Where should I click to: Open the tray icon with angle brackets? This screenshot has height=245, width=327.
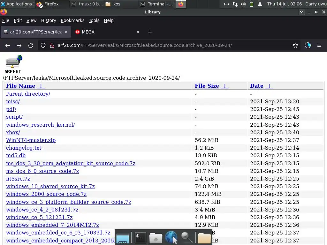(226, 4)
